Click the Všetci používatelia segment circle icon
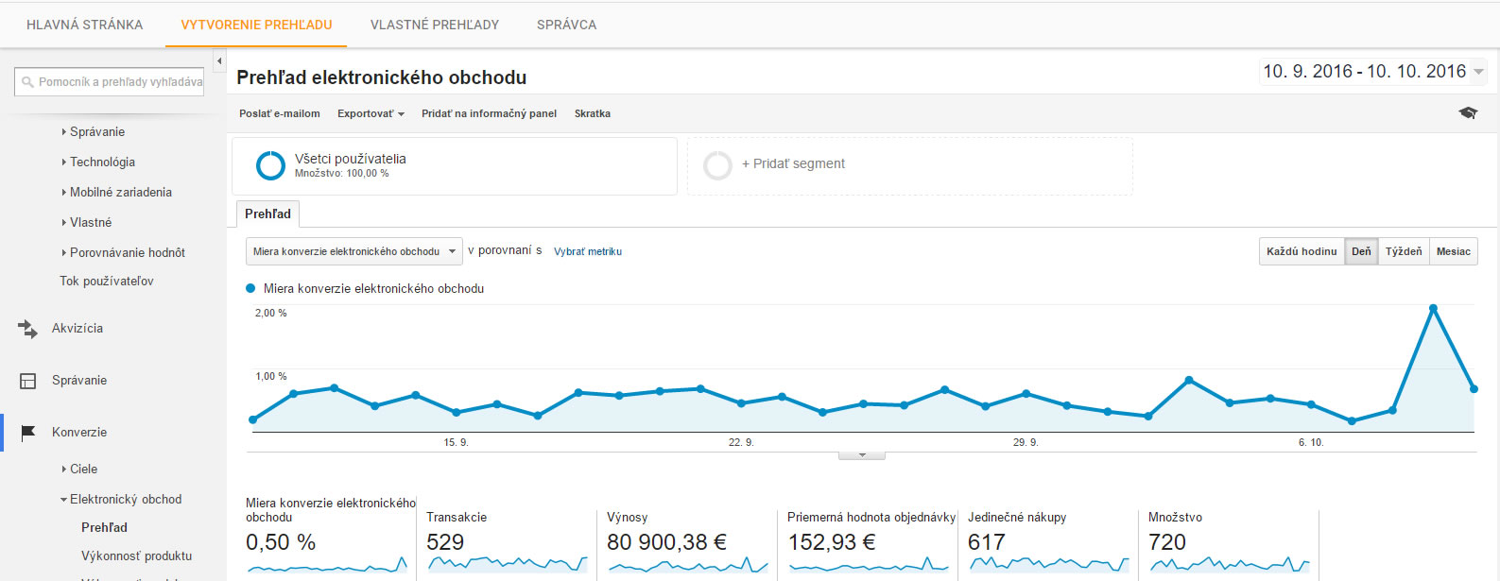 (x=270, y=165)
